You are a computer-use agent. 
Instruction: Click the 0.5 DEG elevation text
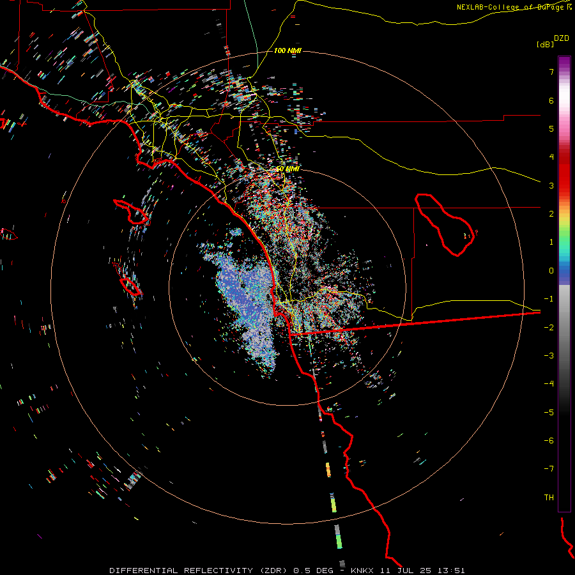coord(314,571)
